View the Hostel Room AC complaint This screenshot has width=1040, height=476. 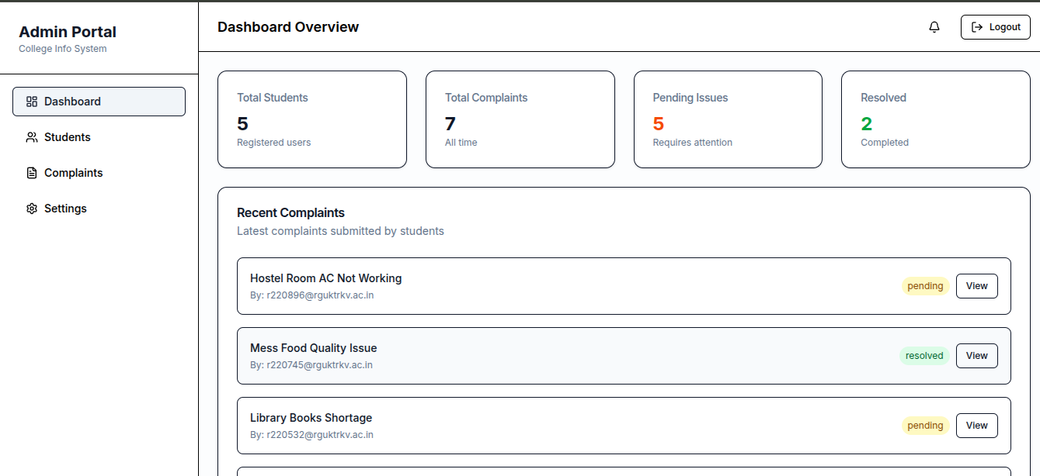976,286
